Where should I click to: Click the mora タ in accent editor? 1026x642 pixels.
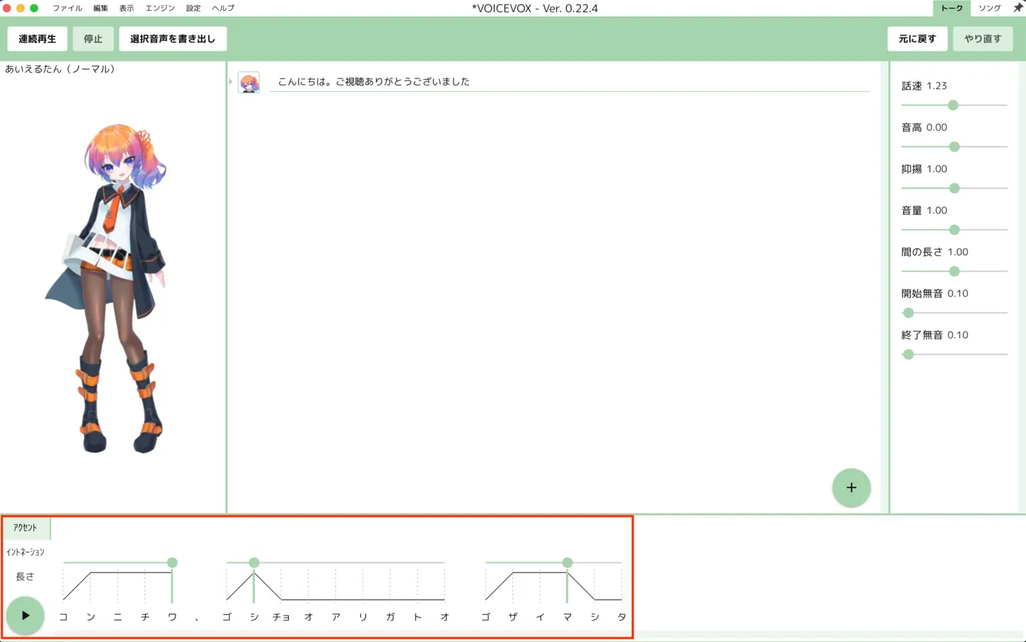click(622, 617)
